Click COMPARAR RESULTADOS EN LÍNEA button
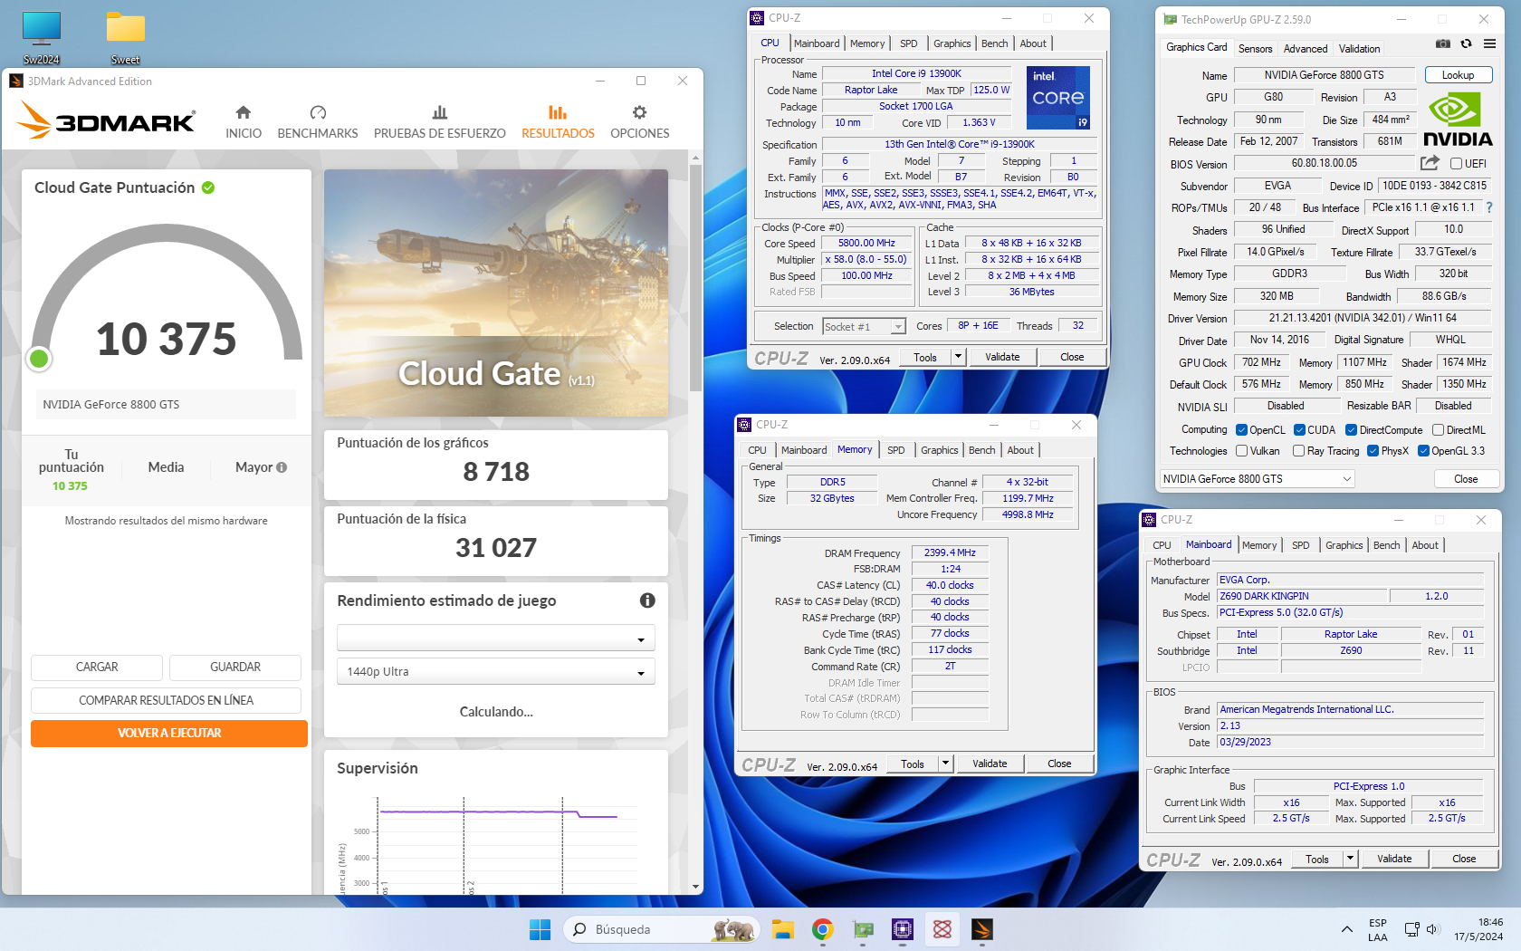Screen dimensions: 1521x951 pos(166,700)
